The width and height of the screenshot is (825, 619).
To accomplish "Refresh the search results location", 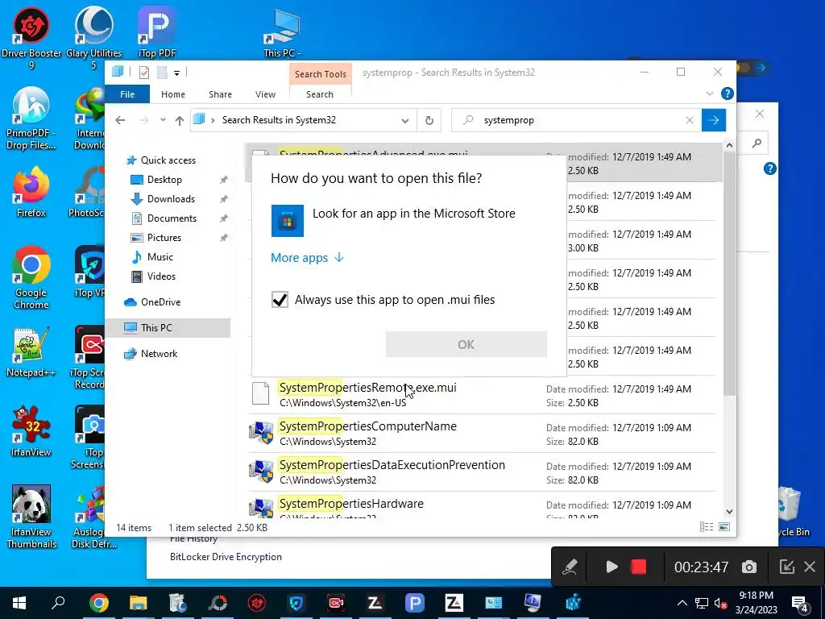I will tap(429, 120).
